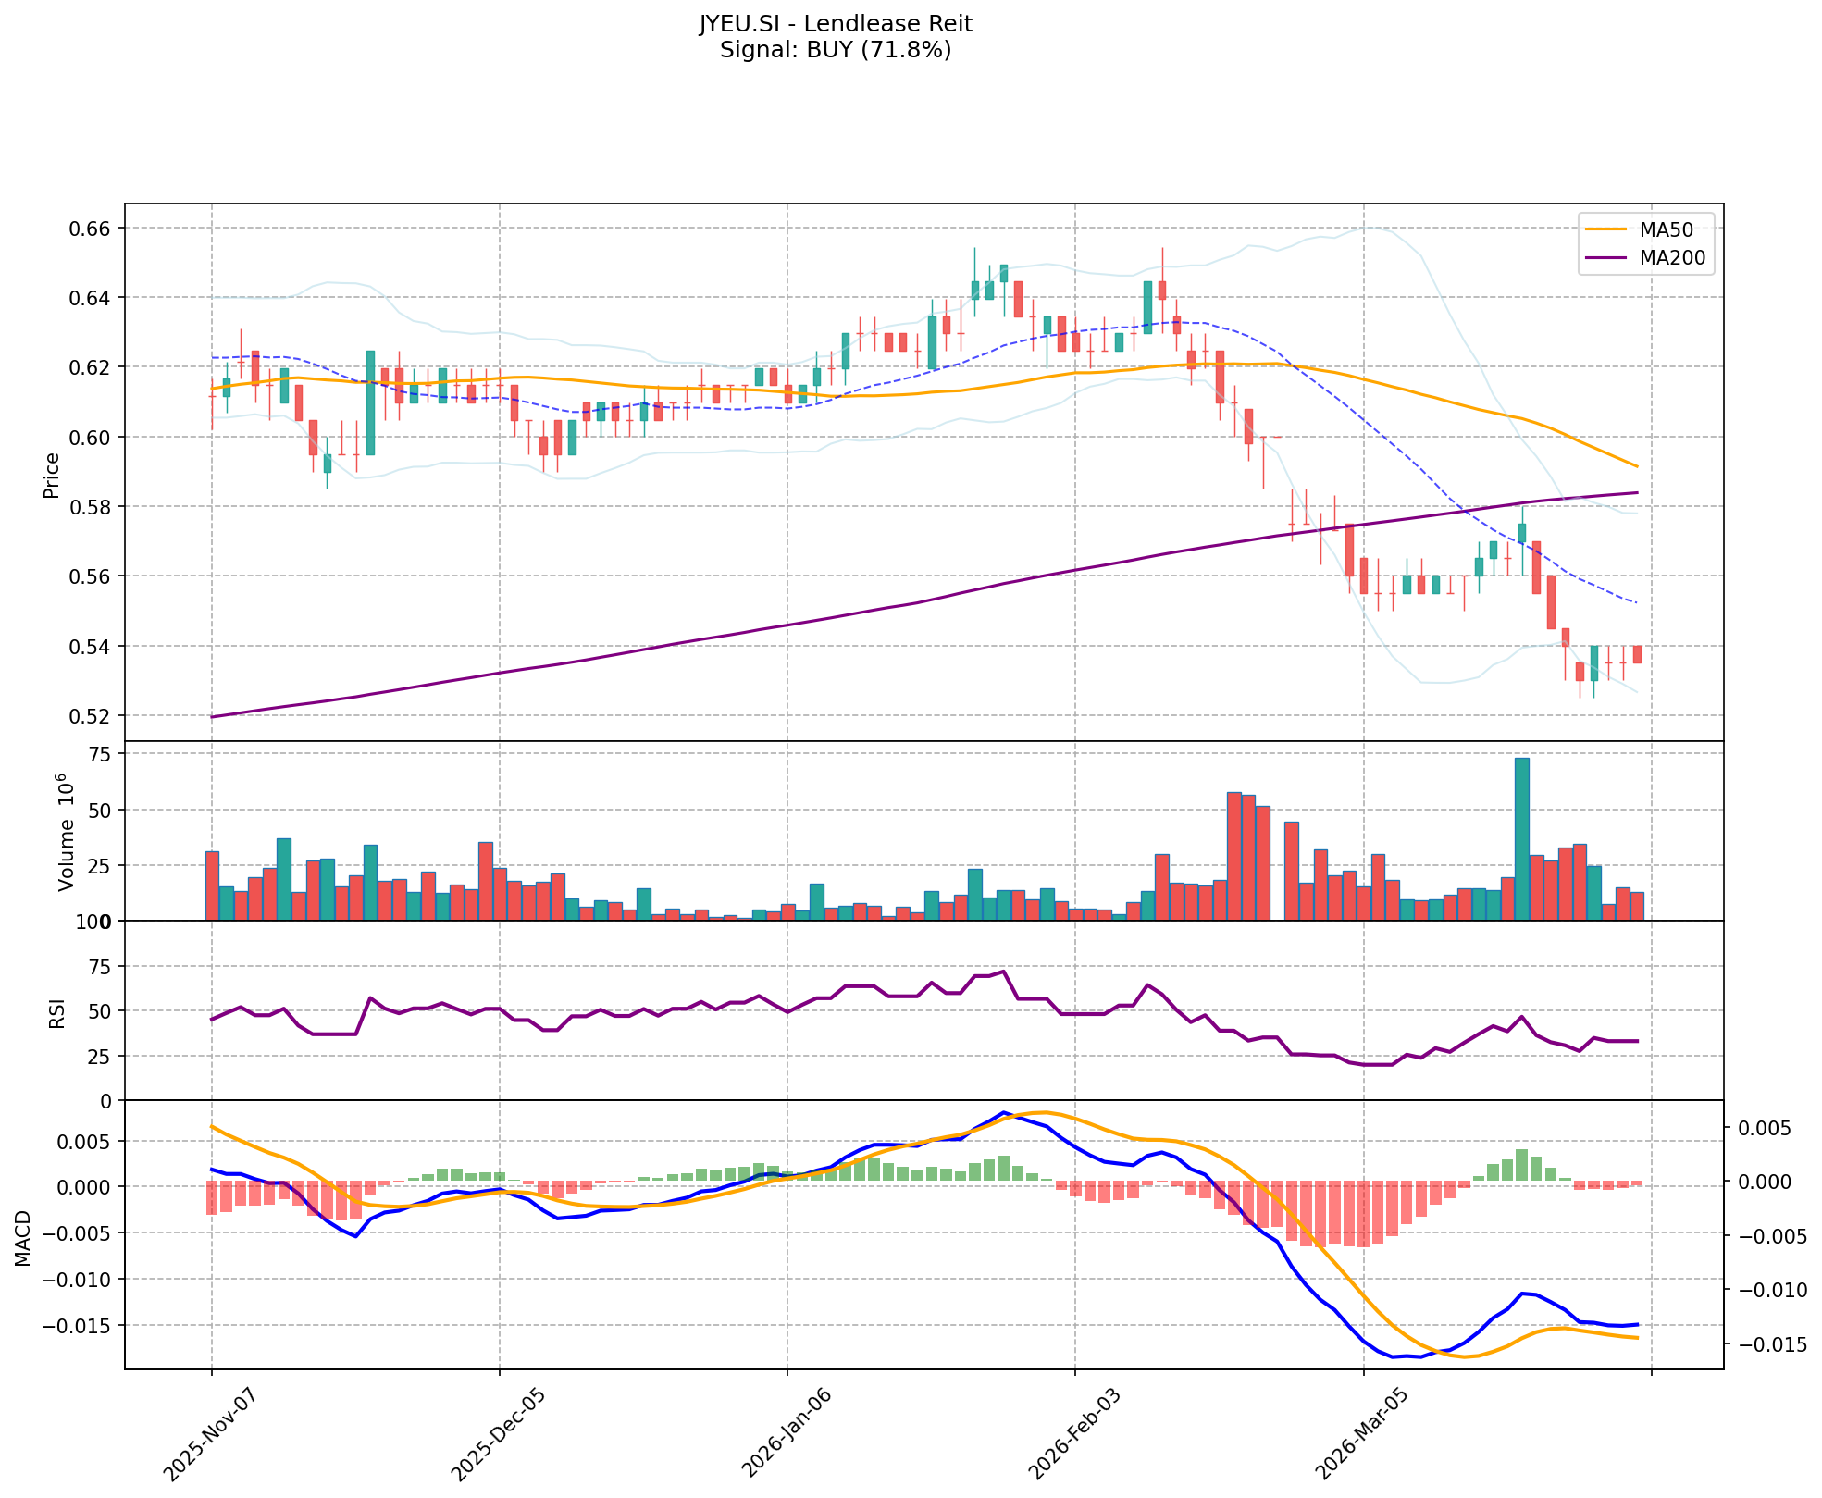Click the orange MA50 legend line swatch
Image resolution: width=1822 pixels, height=1498 pixels.
click(x=1605, y=229)
